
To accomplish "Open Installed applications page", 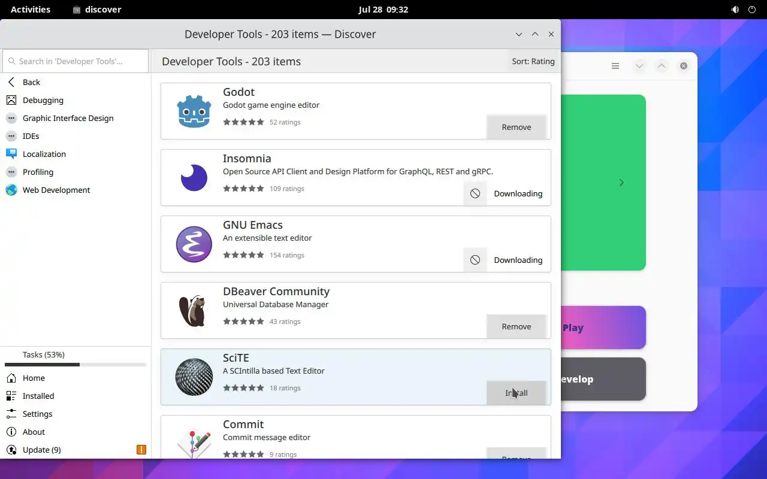I will coord(76,396).
